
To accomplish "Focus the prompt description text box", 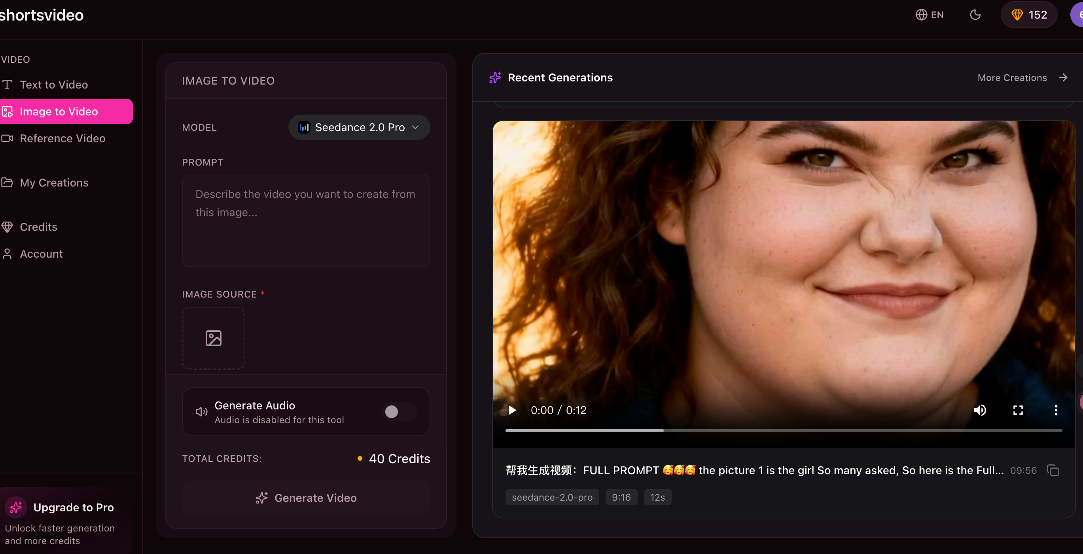I will tap(306, 221).
